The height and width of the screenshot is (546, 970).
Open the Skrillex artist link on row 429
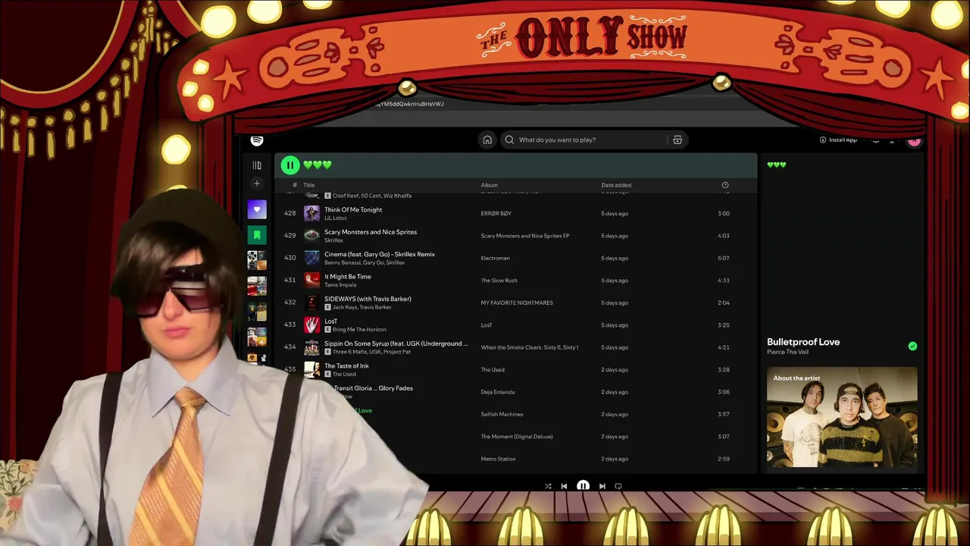coord(333,240)
